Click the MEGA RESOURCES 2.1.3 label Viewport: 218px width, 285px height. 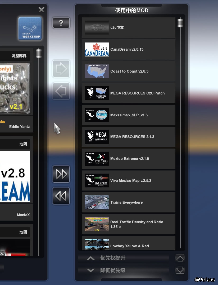[132, 137]
